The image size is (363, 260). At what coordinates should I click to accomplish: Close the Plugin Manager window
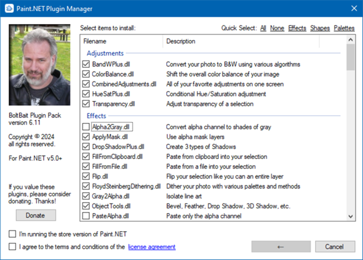354,9
